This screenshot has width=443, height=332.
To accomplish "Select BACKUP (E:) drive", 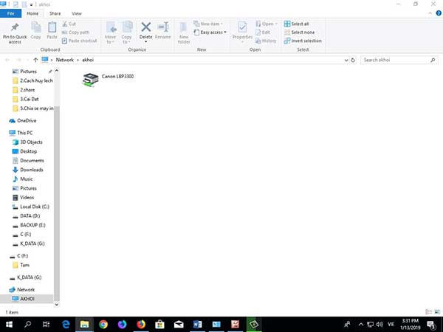I will pyautogui.click(x=32, y=225).
